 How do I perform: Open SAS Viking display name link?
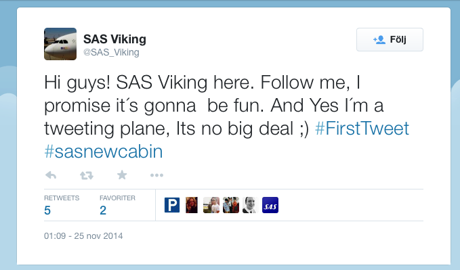tap(114, 39)
